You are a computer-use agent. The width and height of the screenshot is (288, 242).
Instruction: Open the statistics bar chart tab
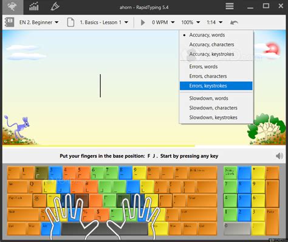point(34,7)
